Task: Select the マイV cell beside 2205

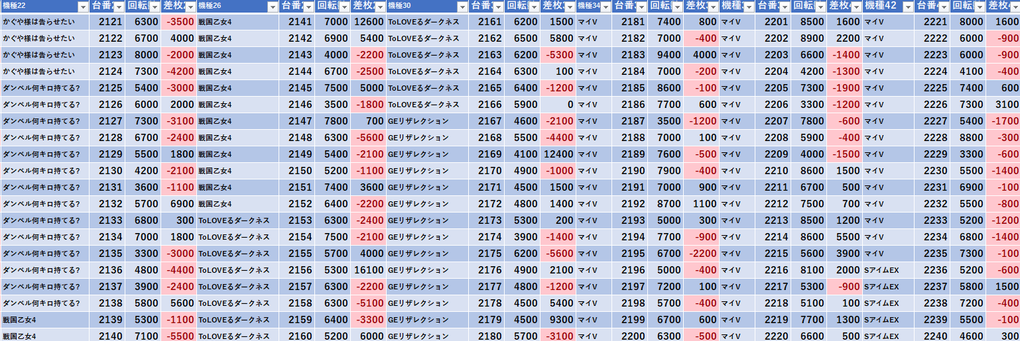Action: coord(737,88)
